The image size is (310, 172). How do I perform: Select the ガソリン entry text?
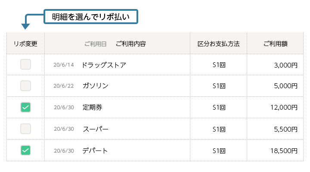tap(96, 86)
